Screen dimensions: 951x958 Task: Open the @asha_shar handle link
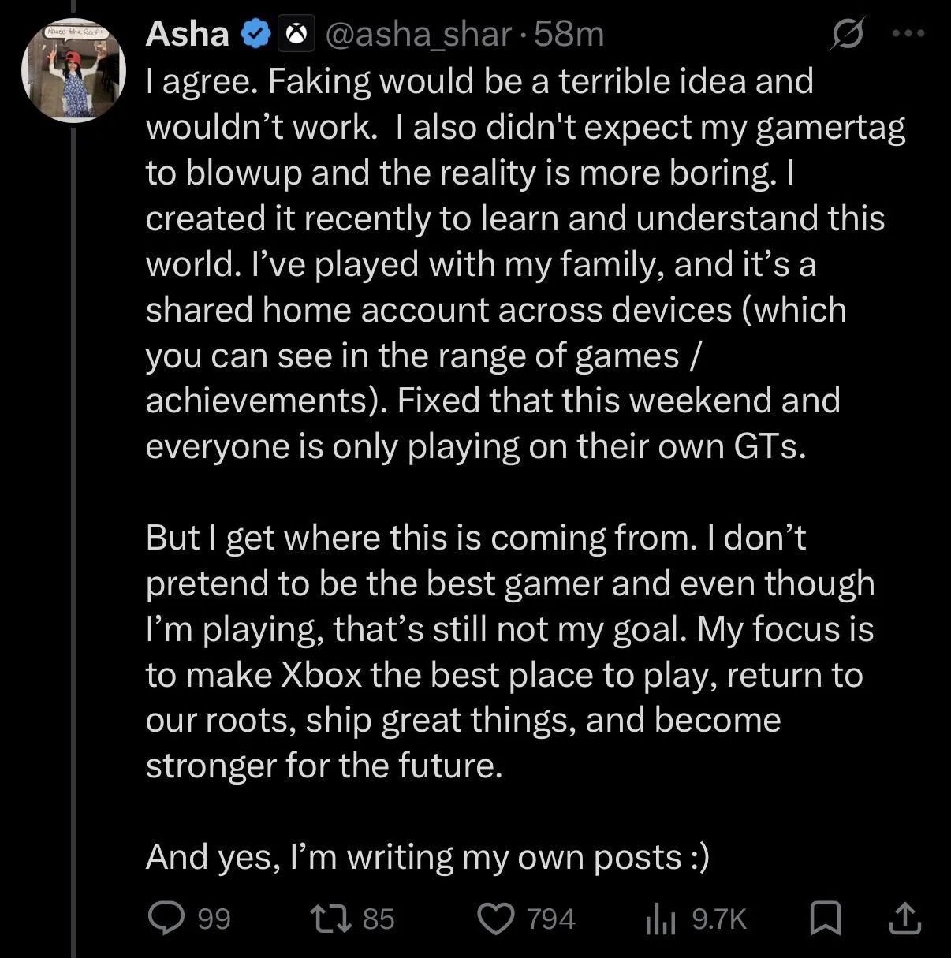coord(418,35)
